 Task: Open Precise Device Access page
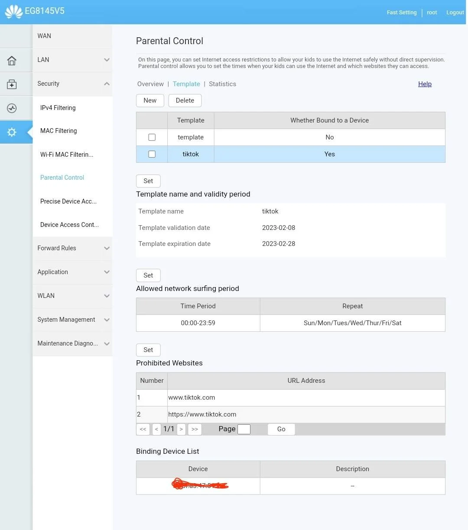[68, 201]
